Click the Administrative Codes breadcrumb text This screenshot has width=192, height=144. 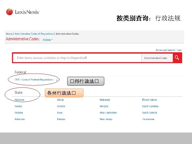[x=67, y=34]
